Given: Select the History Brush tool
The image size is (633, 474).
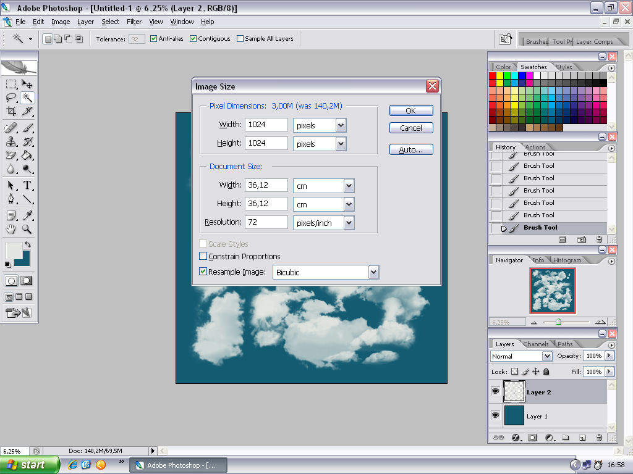Looking at the screenshot, I should point(27,141).
